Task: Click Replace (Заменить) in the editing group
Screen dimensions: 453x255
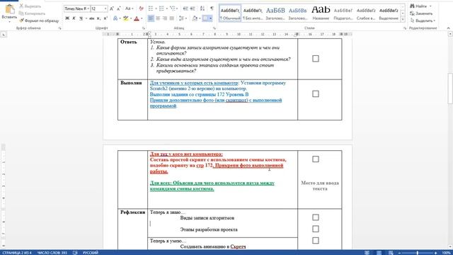Action: pyautogui.click(x=421, y=13)
